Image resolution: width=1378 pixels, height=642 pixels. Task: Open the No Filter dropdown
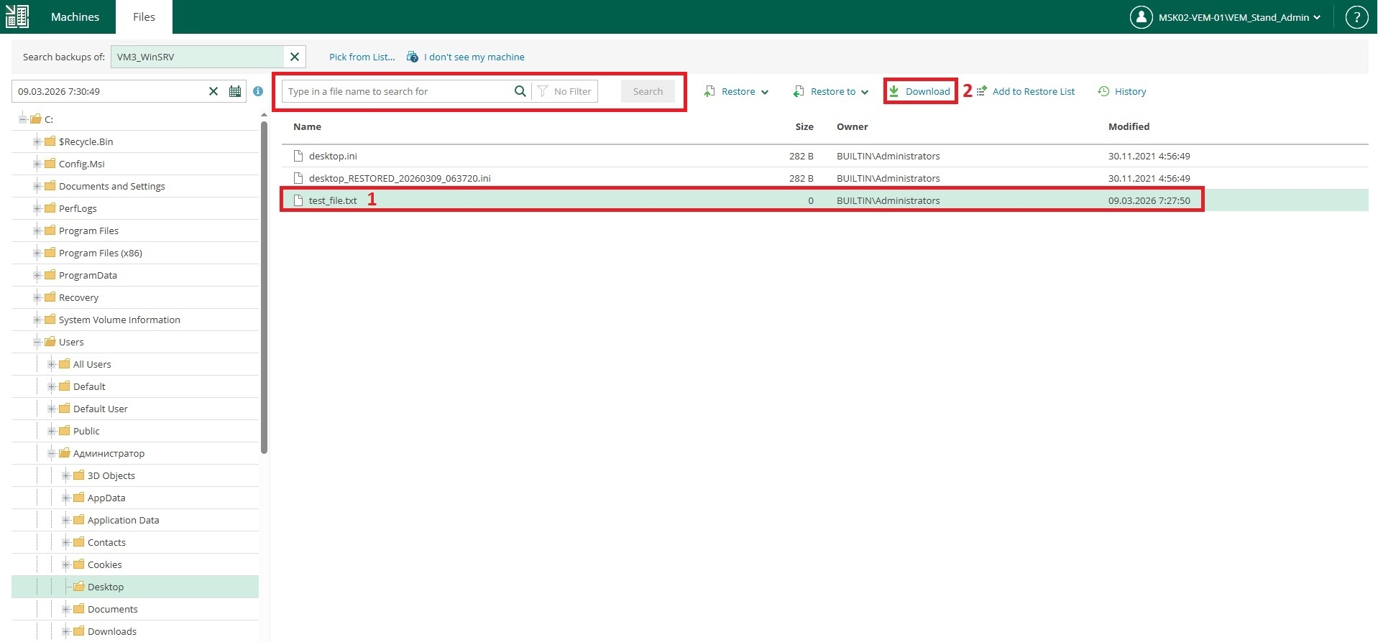coord(565,91)
